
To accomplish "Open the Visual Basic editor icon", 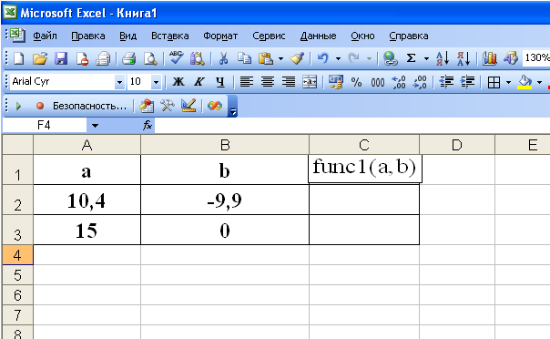I will 147,106.
